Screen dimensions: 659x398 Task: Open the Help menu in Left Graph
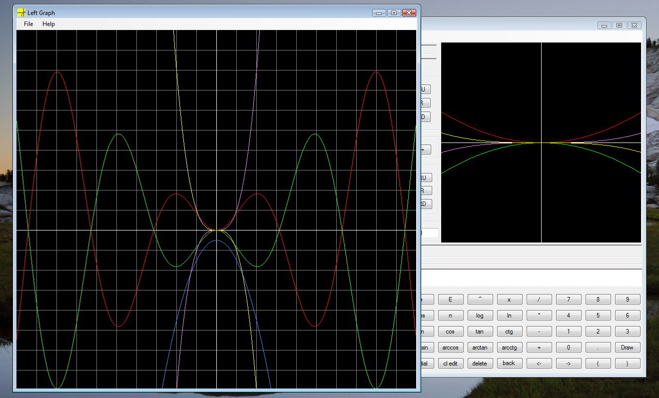[x=48, y=24]
